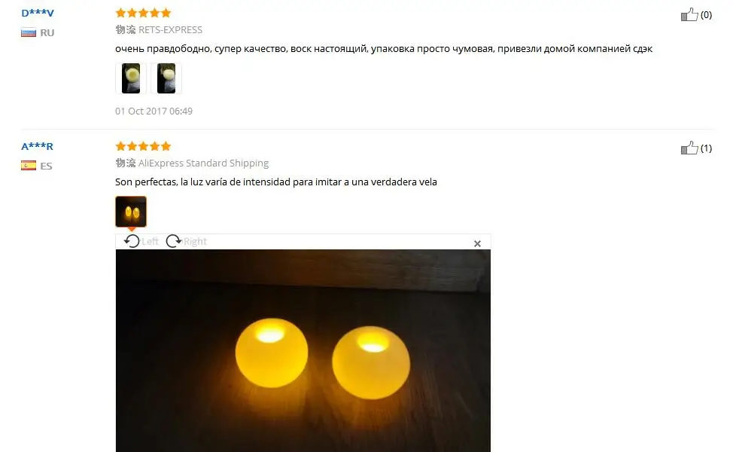Click the Right rotation text label
733x452 pixels.
pos(195,241)
